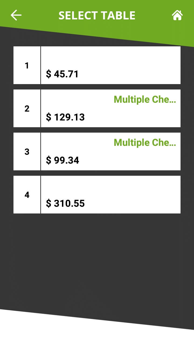Click blank space right of $ 99.34
194x345 pixels.
click(129, 160)
